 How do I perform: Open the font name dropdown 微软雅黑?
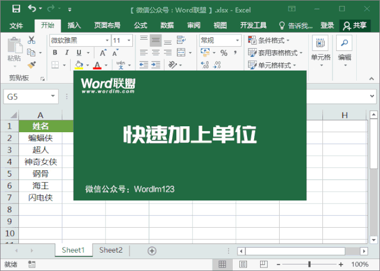tap(107, 40)
